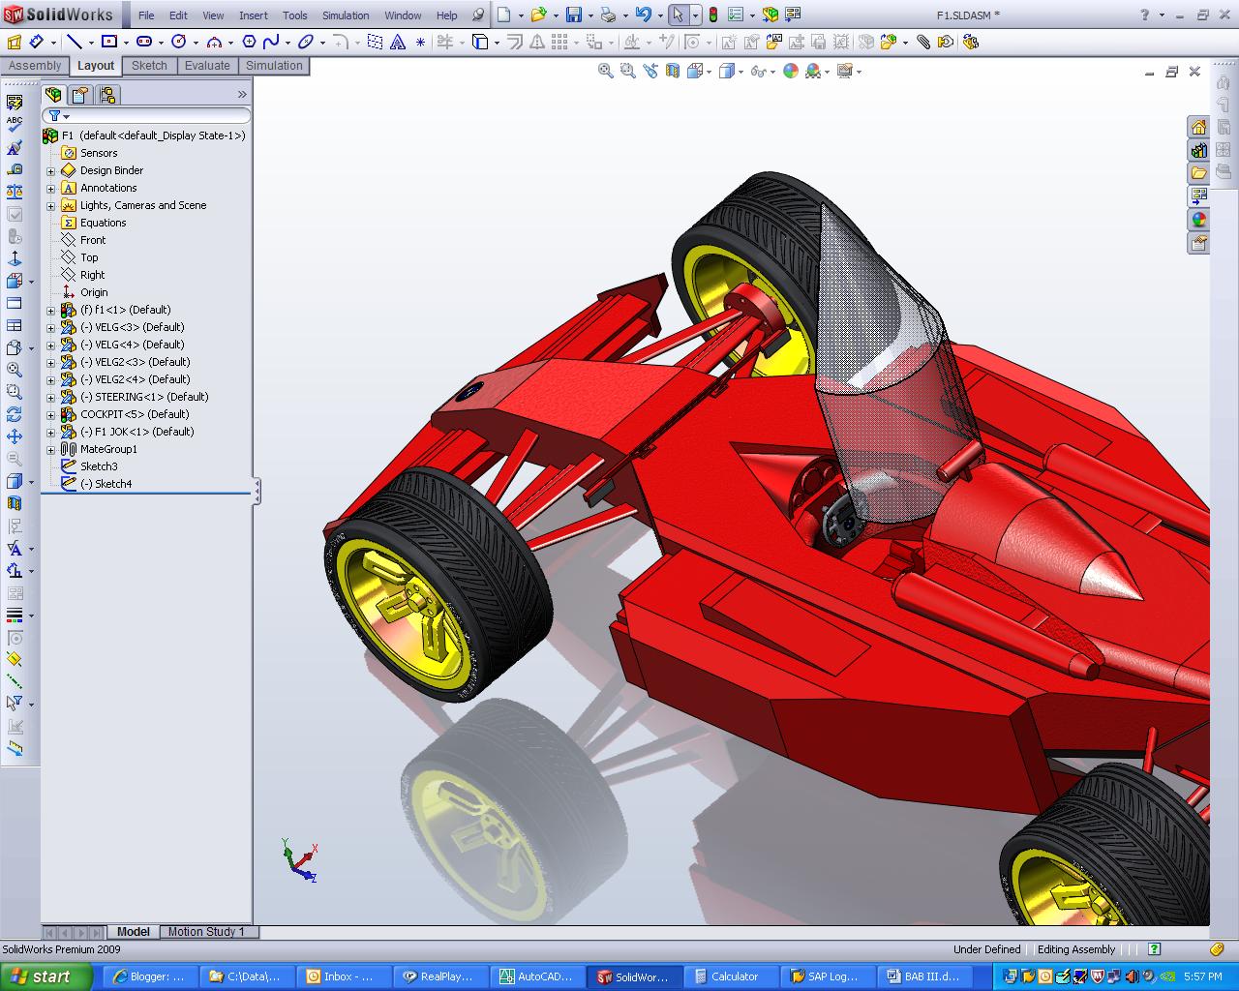Open the Display Style dropdown arrow
Image resolution: width=1239 pixels, height=991 pixels.
point(740,72)
